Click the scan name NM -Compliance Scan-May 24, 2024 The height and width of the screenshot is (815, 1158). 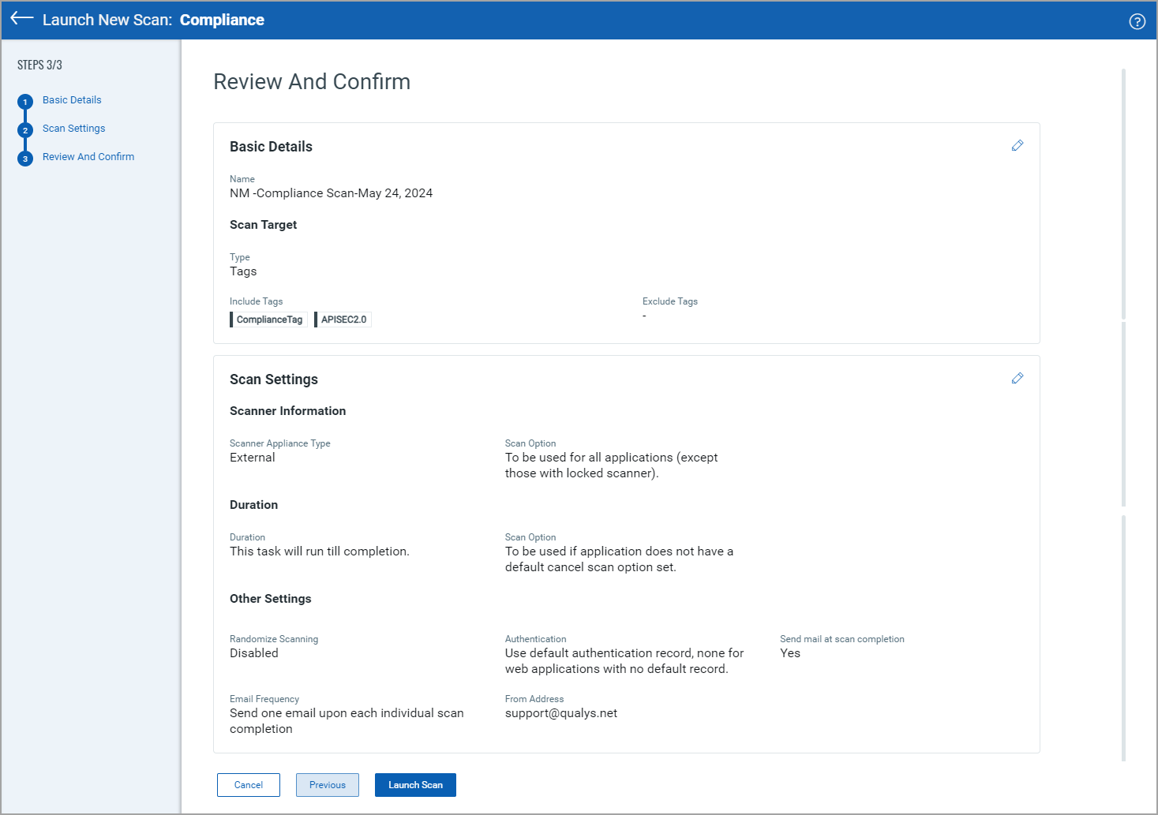[331, 193]
